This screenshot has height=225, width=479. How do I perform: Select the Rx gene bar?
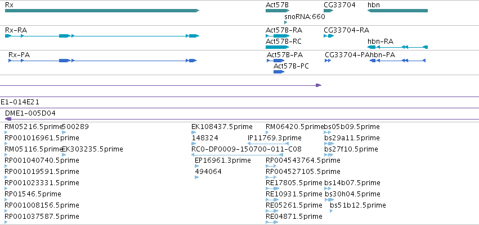pyautogui.click(x=102, y=11)
